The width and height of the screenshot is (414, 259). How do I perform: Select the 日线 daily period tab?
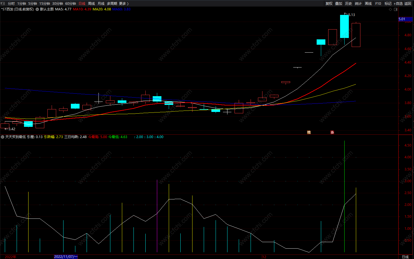pos(82,4)
